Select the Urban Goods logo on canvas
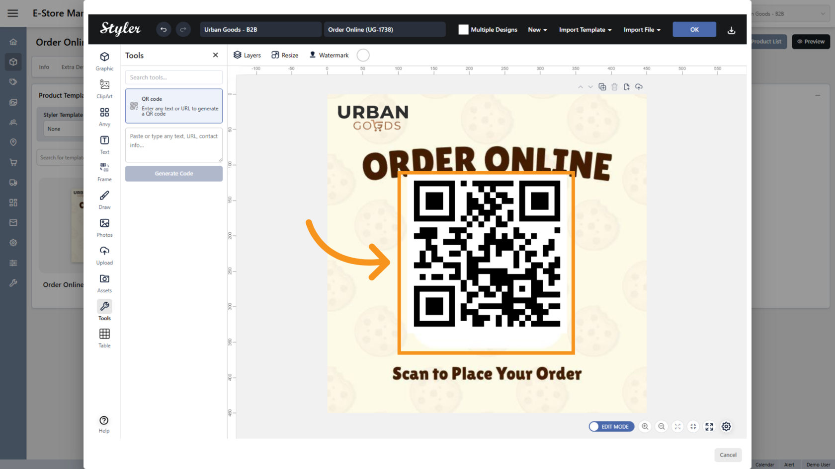This screenshot has width=835, height=469. 373,118
